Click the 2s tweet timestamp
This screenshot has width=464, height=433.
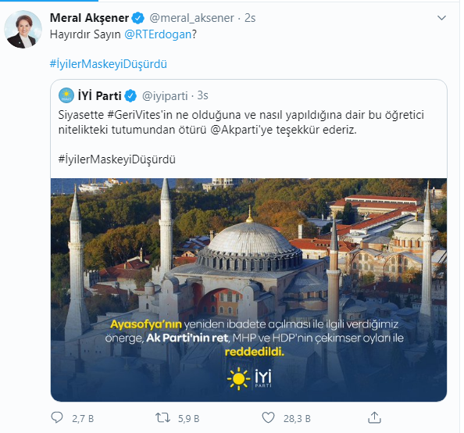(x=250, y=18)
